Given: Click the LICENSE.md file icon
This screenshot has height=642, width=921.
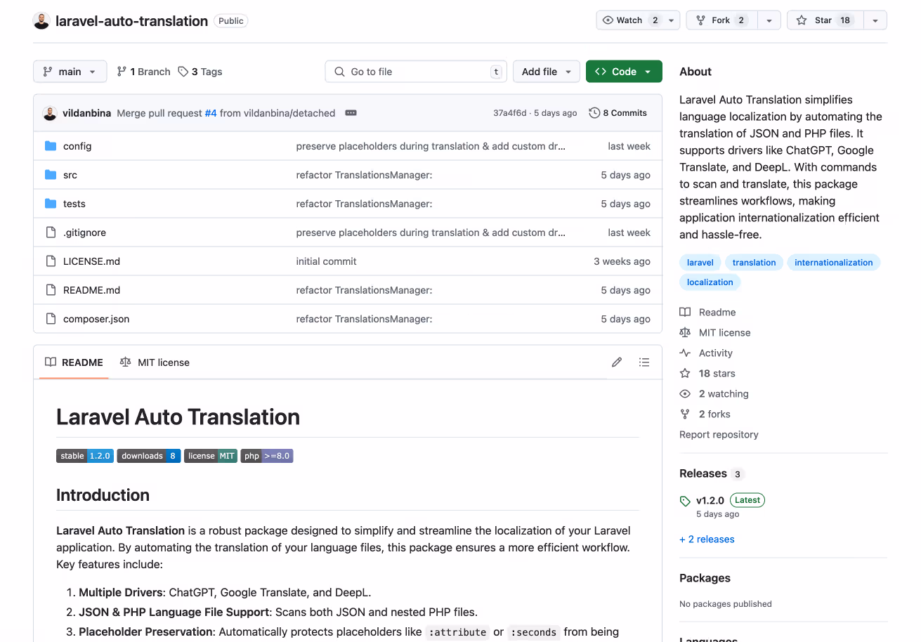Looking at the screenshot, I should [x=51, y=261].
